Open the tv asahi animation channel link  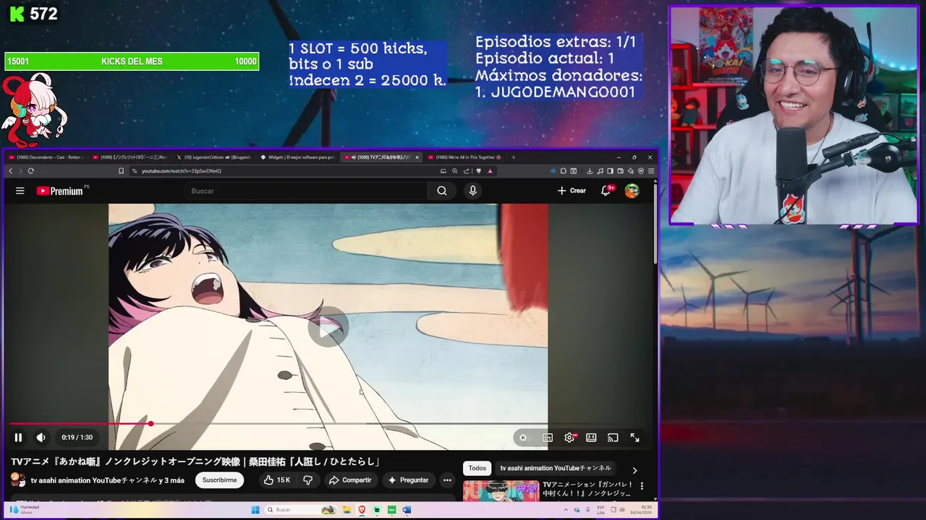tap(107, 480)
